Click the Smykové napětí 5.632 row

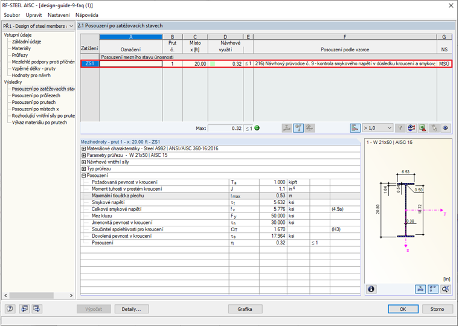click(x=220, y=202)
